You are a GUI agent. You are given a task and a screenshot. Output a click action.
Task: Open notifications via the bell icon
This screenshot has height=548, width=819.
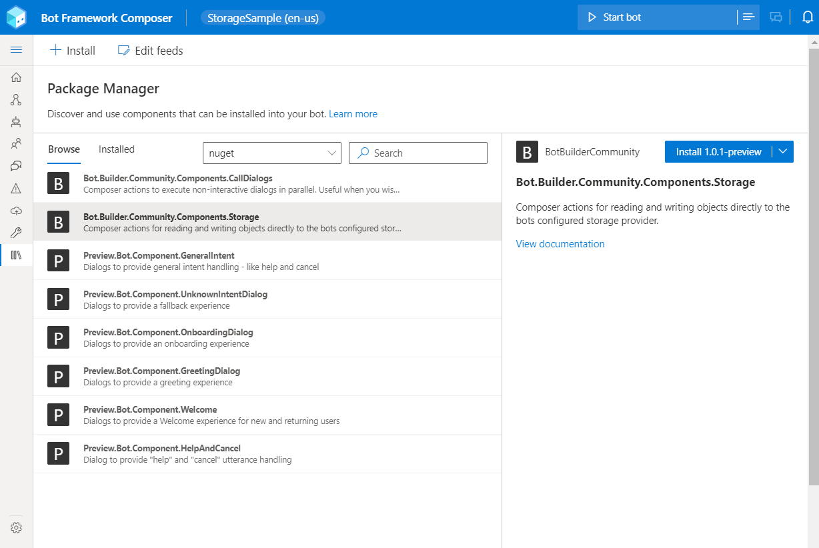coord(808,17)
